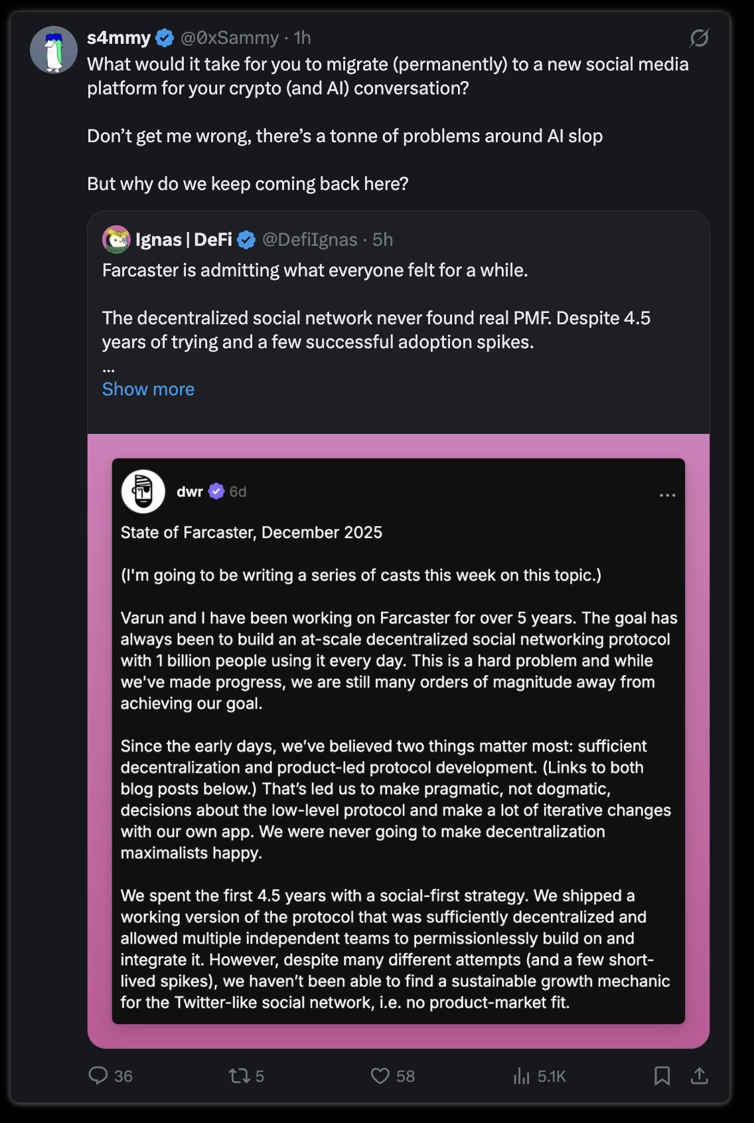Click Ignas DeFi's verified checkmark badge
The width and height of the screenshot is (754, 1123).
pos(246,240)
